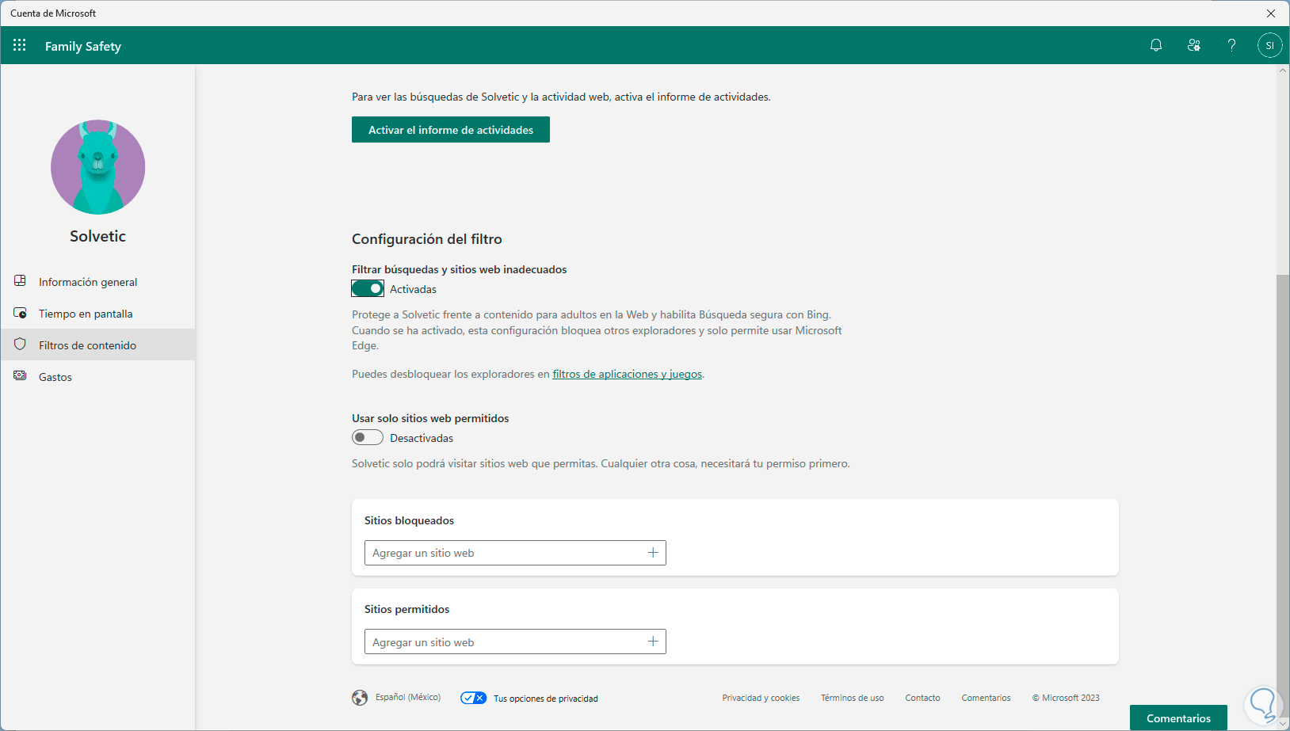Click the Tiempo en pantalla clock icon
The height and width of the screenshot is (731, 1290).
21,313
